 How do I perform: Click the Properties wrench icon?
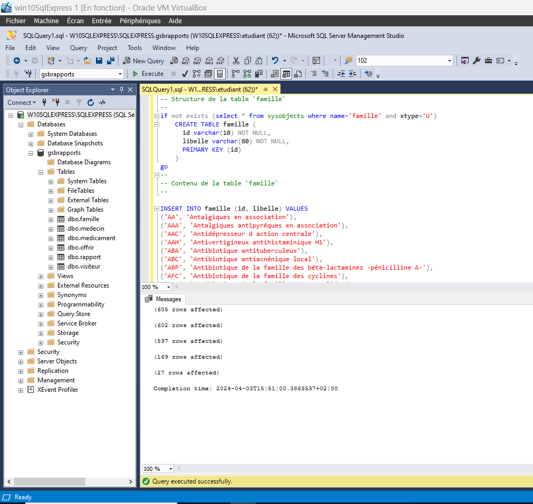tap(477, 61)
